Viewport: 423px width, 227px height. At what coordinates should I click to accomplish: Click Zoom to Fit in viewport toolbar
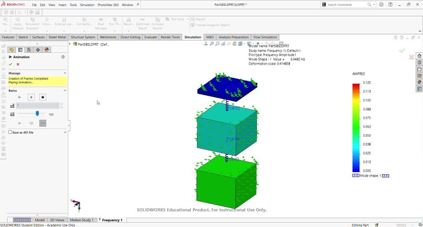click(212, 44)
